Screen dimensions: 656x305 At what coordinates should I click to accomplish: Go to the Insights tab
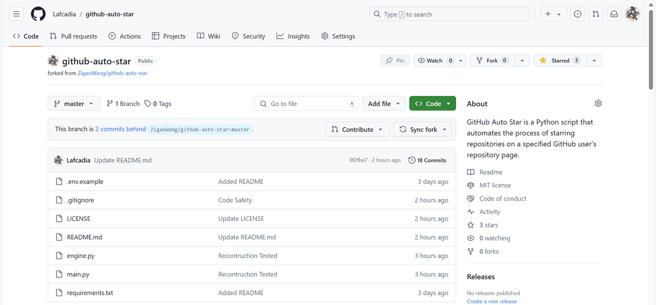tap(293, 36)
